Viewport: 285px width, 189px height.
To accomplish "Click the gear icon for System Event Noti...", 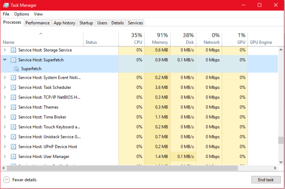I will click(13, 77).
